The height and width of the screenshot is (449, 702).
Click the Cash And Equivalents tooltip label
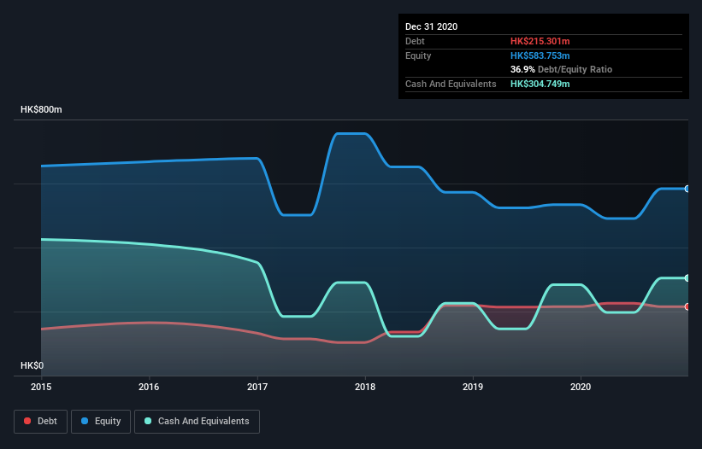coord(451,84)
